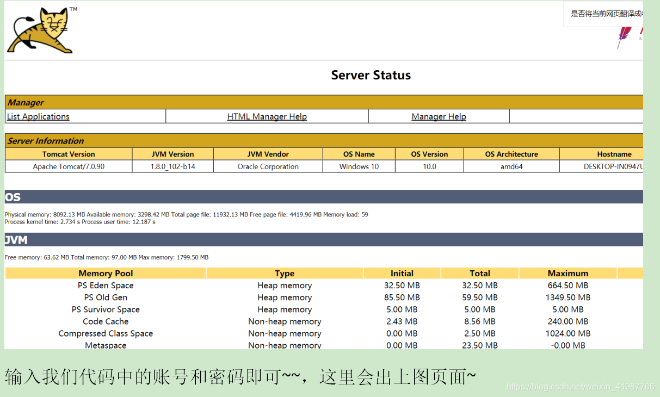Open the List Applications link
Screen dimensions: 660x397
38,116
